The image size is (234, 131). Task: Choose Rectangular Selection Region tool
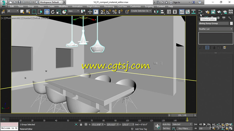click(x=34, y=12)
